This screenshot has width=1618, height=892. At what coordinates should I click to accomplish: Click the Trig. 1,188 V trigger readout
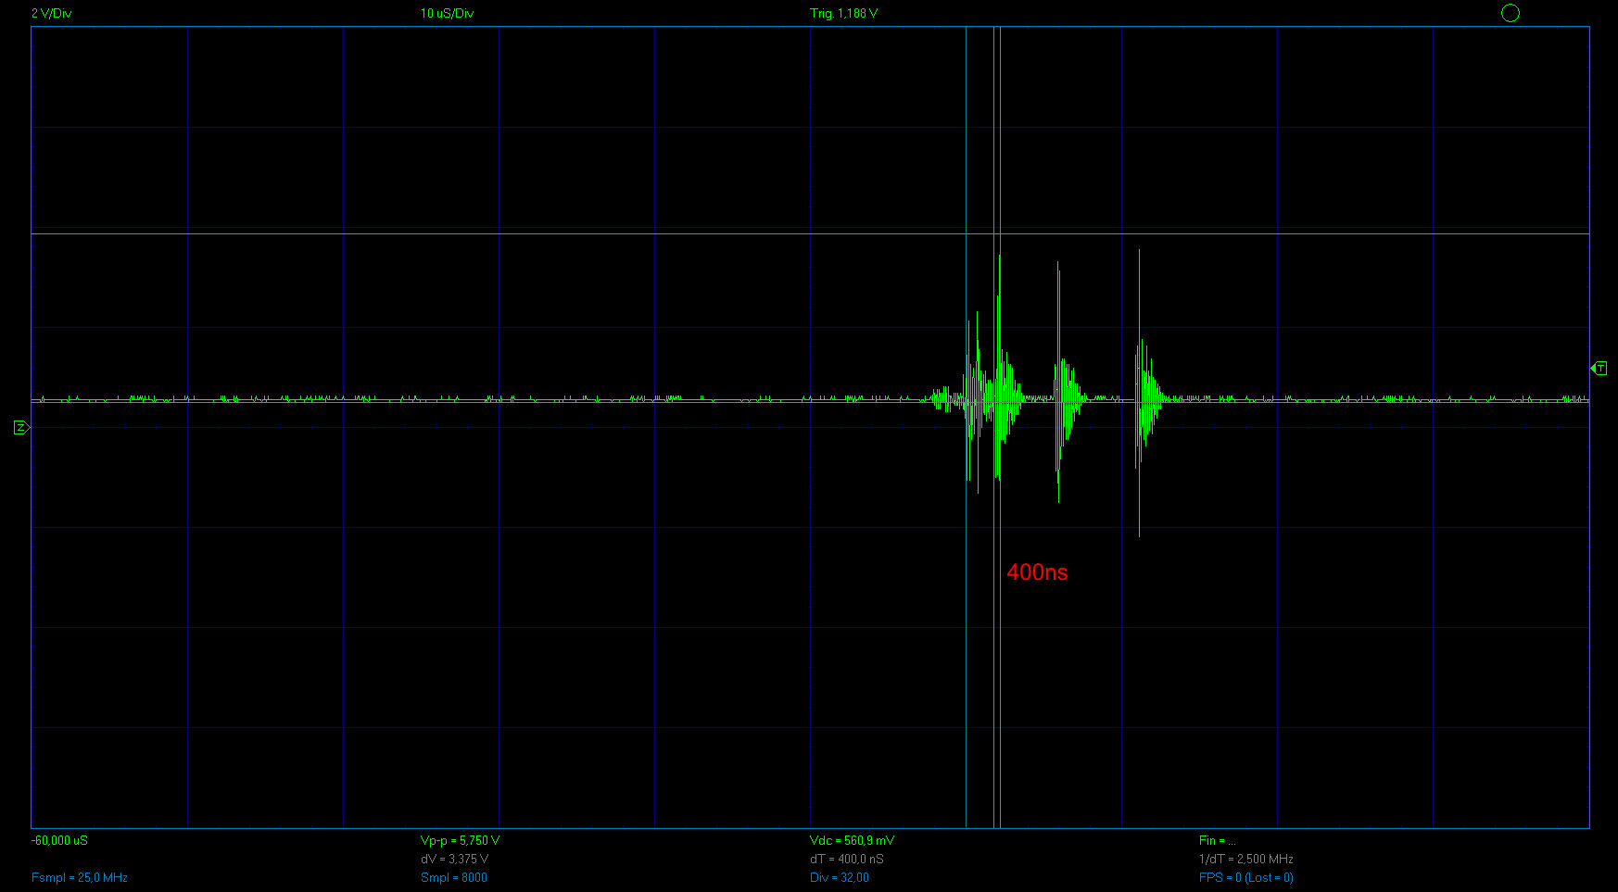(843, 13)
